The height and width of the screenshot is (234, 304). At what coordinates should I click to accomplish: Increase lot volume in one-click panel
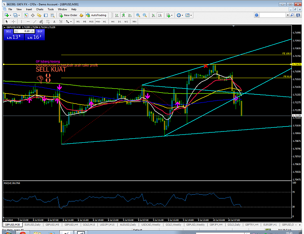[33, 31]
